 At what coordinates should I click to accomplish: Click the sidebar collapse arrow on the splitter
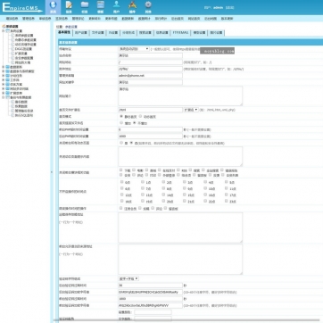52,172
